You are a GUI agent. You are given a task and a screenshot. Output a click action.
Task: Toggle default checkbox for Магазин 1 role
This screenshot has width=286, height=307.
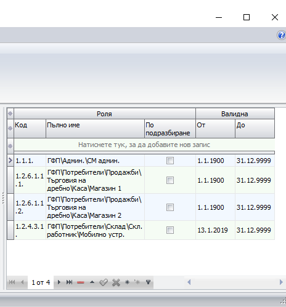tap(170, 180)
